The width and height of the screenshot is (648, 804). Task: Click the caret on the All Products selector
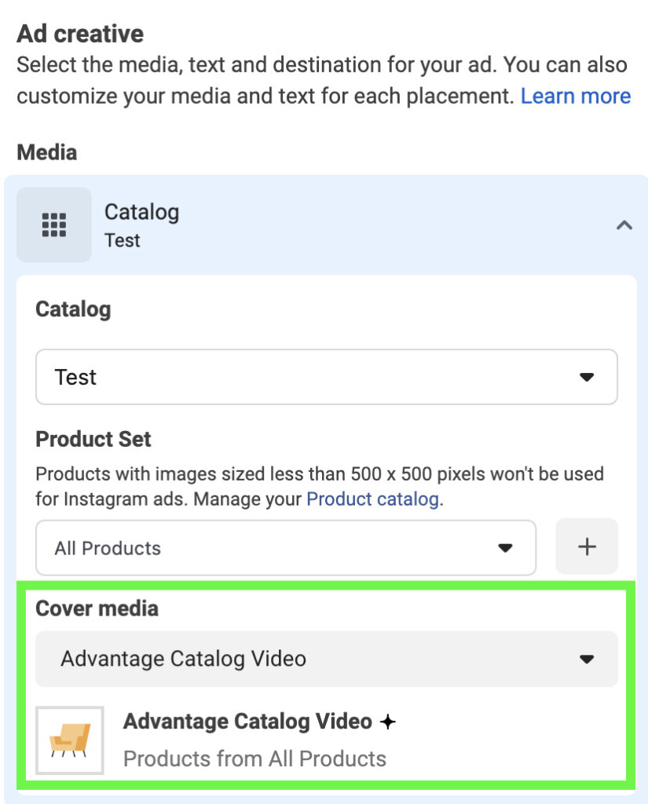point(506,547)
